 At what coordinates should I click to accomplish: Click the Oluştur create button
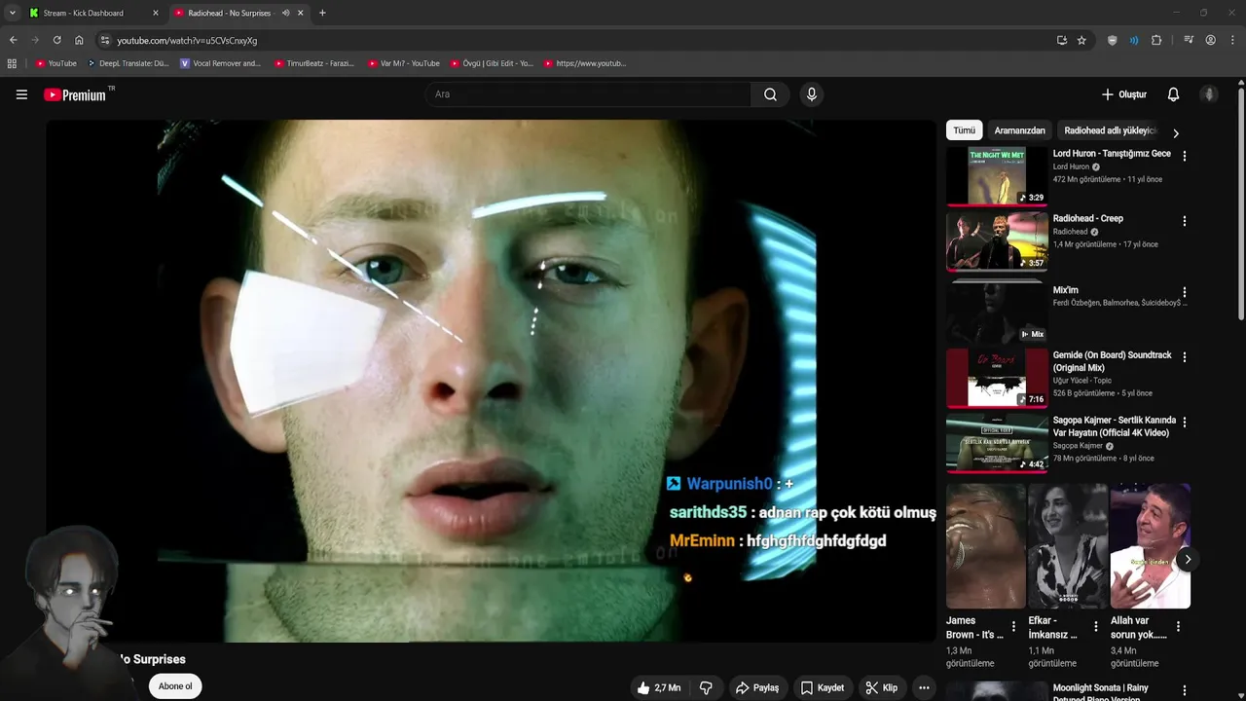pos(1123,94)
